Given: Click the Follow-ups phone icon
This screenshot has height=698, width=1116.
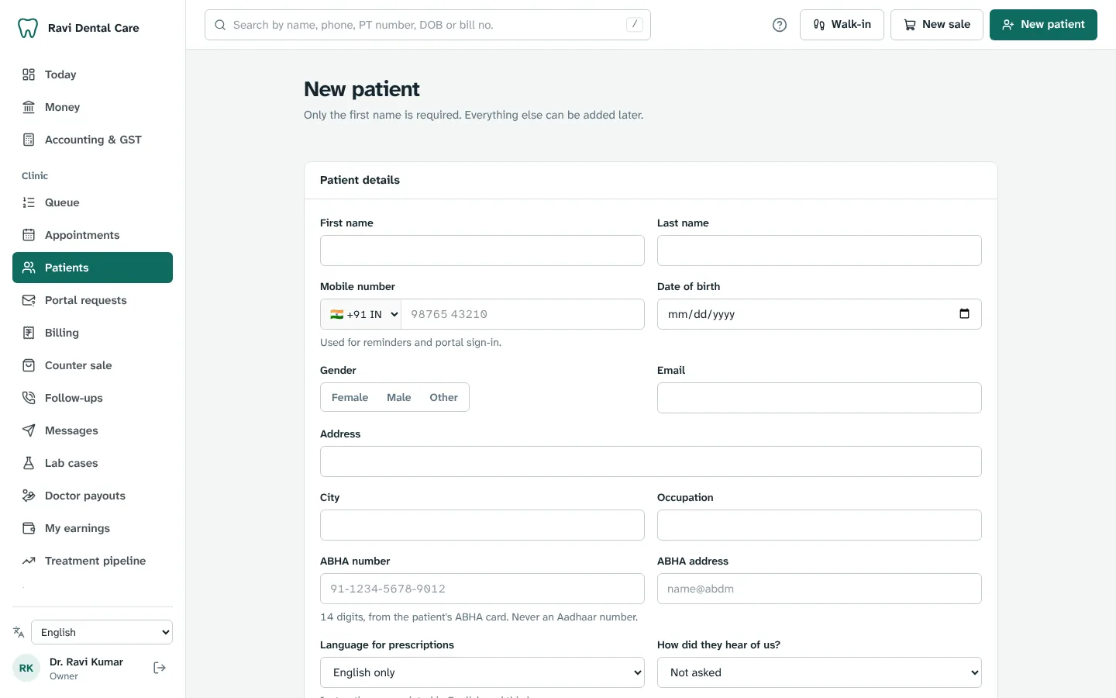Looking at the screenshot, I should [x=29, y=398].
